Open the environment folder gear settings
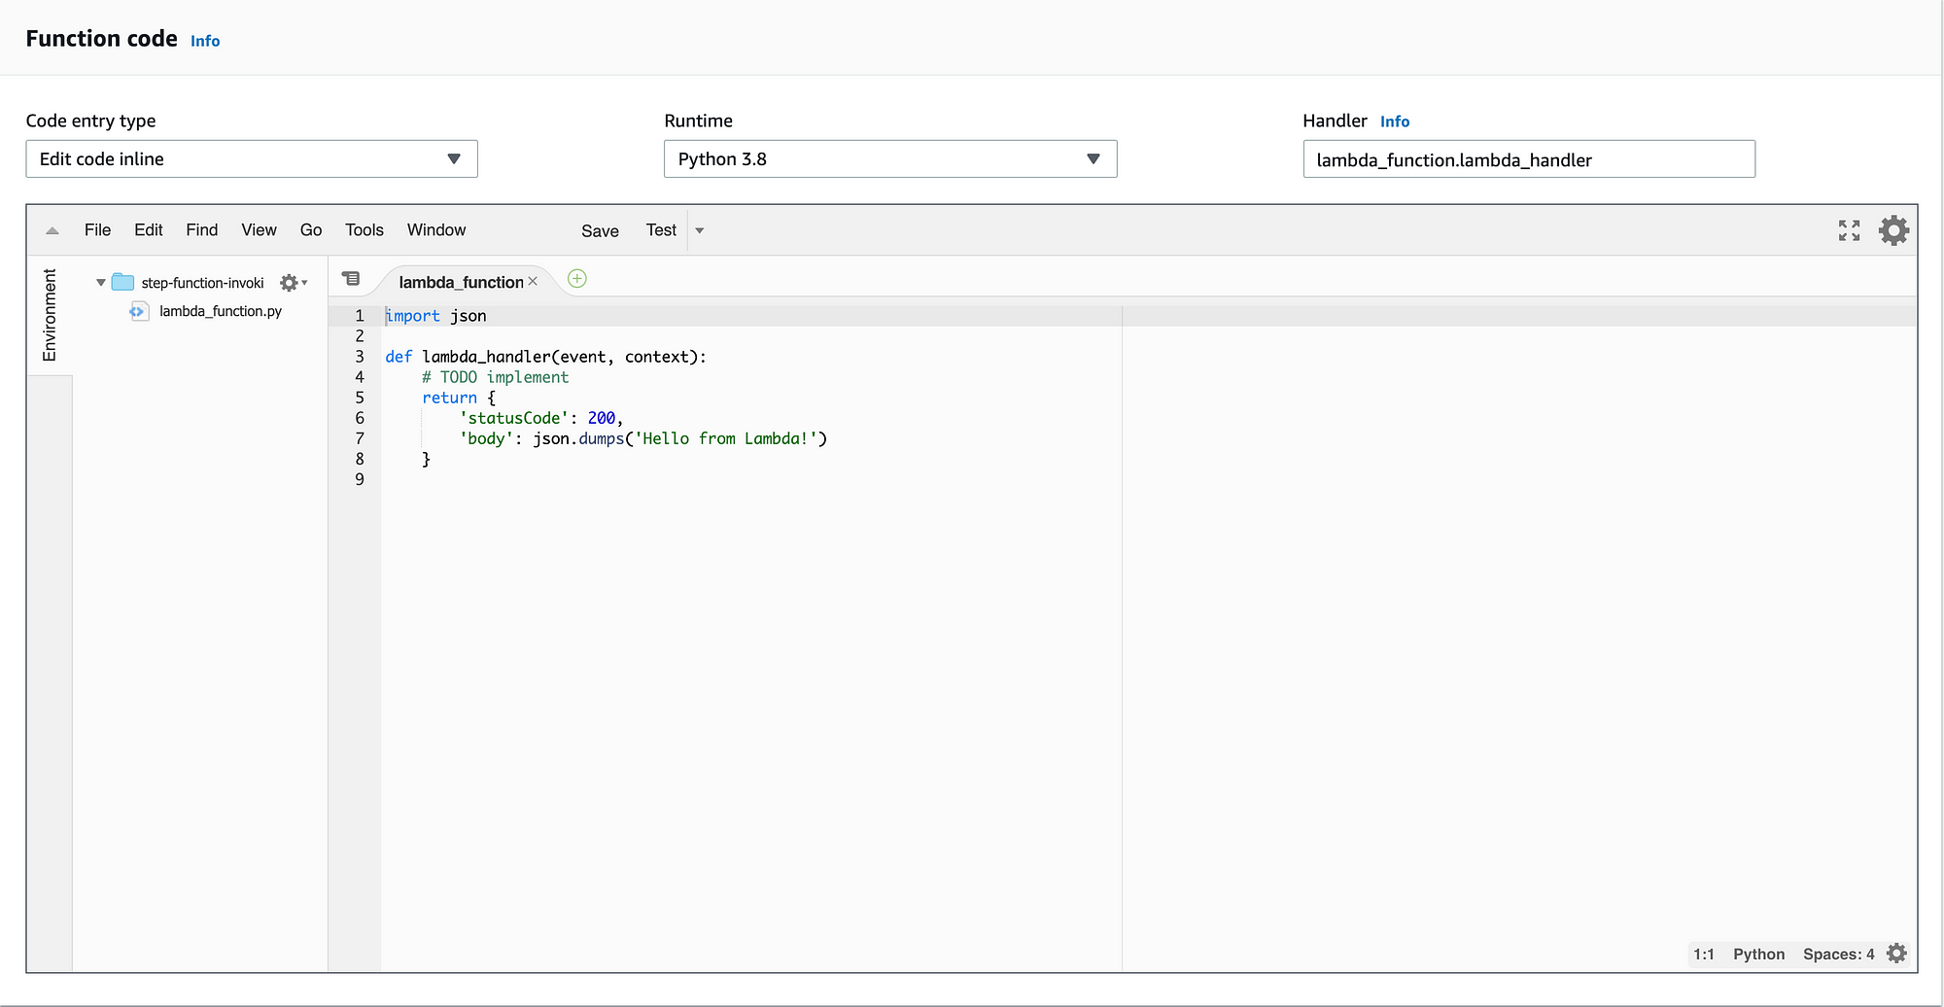Screen dimensions: 1944x1007 pos(293,283)
